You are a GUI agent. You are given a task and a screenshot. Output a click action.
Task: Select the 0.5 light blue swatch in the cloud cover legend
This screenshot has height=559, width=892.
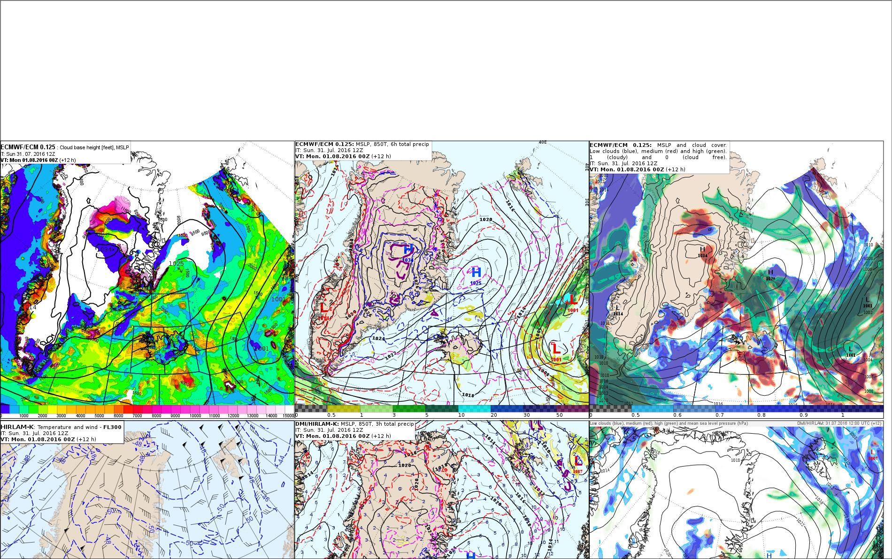coord(653,409)
